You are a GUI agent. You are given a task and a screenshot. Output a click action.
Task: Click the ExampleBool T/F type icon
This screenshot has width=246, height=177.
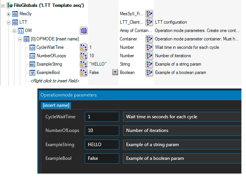(32, 73)
